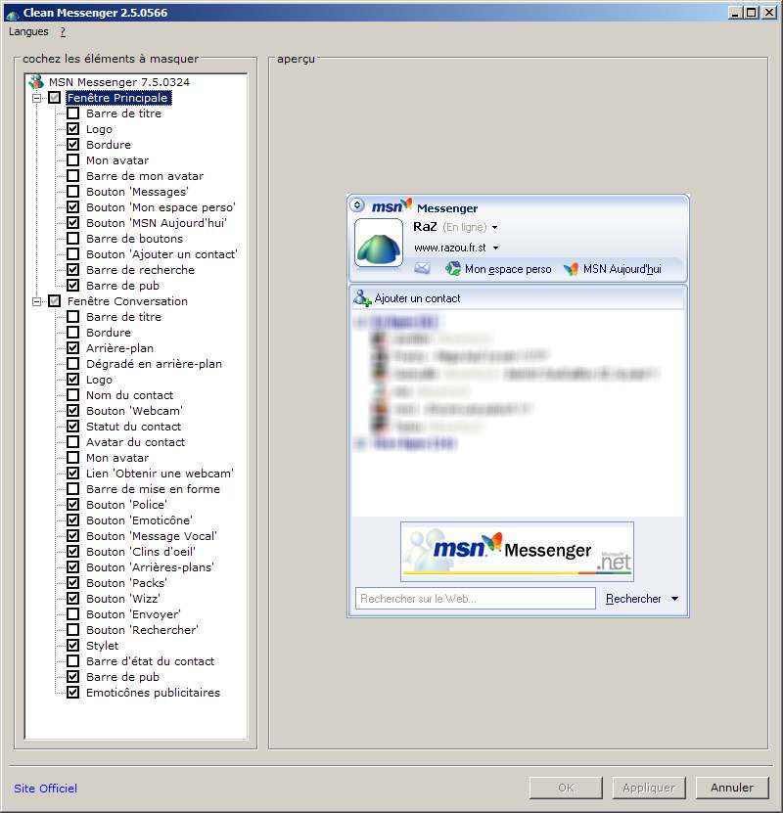Collapse the Fenêtre Principale tree node
The image size is (783, 813).
click(x=37, y=98)
